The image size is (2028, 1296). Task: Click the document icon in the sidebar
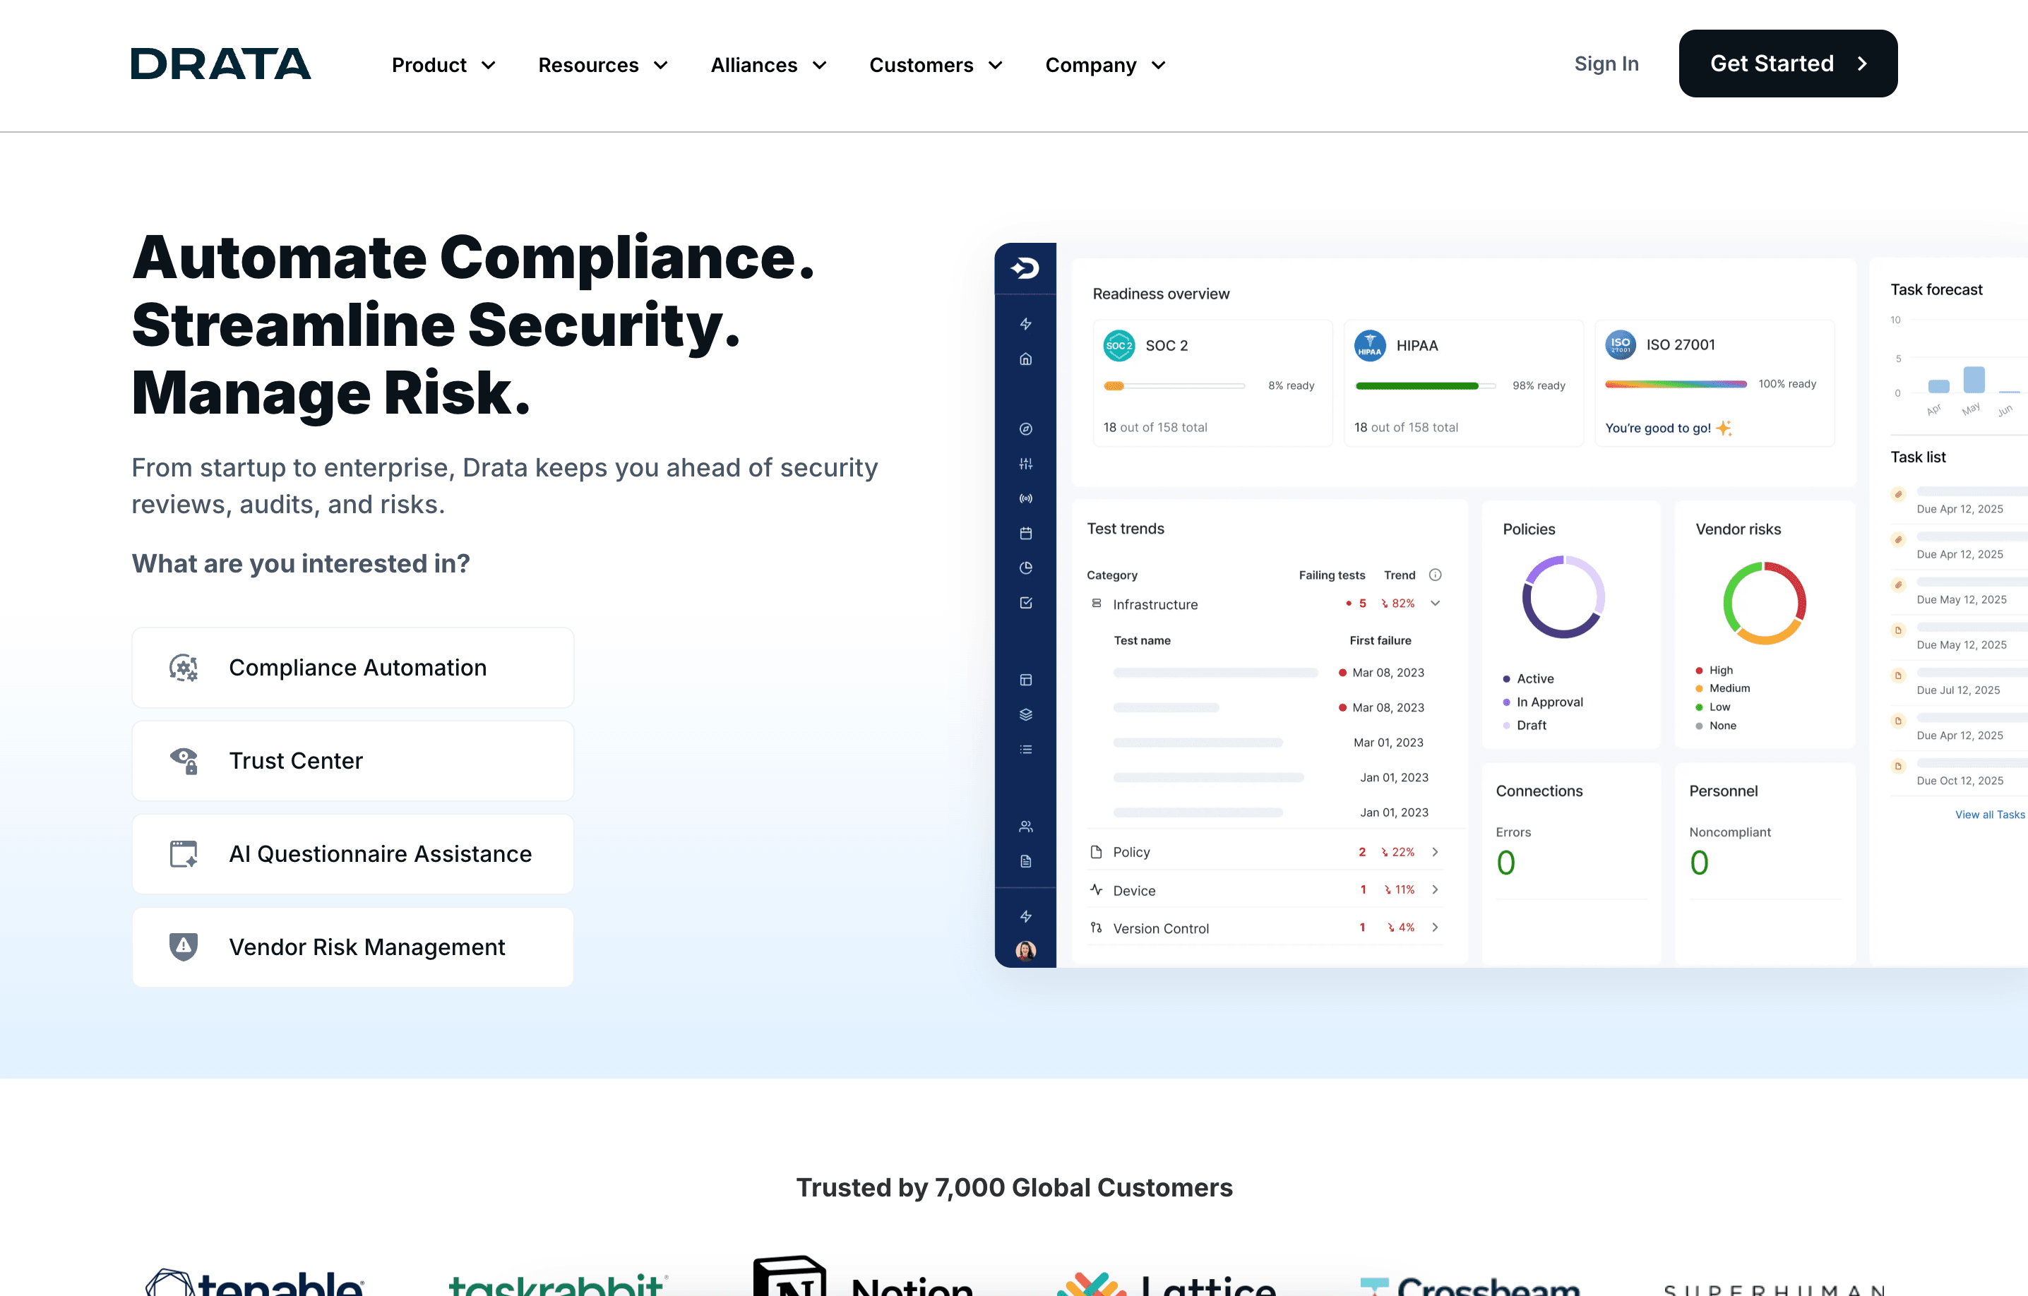1026,860
